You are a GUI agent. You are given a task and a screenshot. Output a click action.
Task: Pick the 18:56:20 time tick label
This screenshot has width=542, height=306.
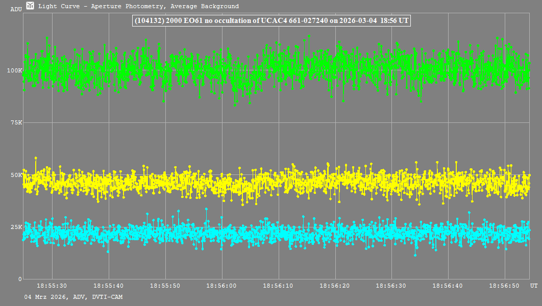[335, 286]
